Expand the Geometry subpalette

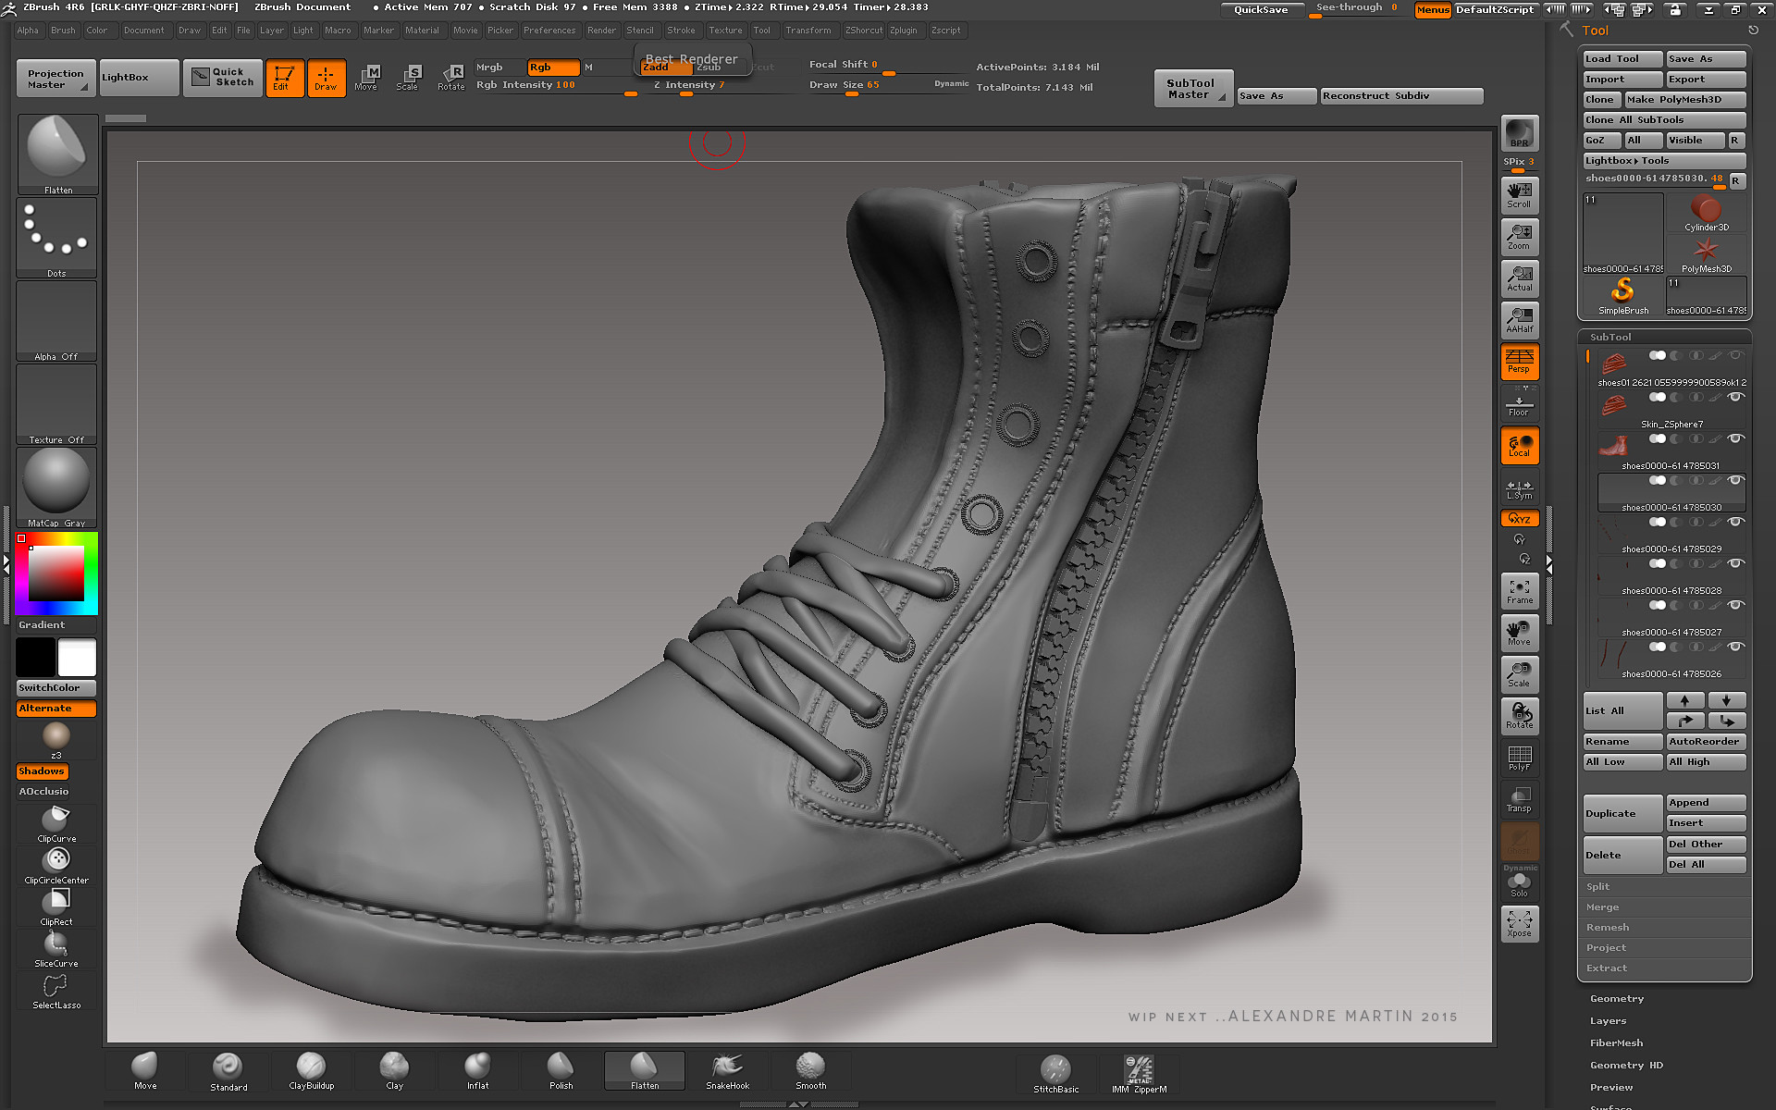coord(1616,998)
